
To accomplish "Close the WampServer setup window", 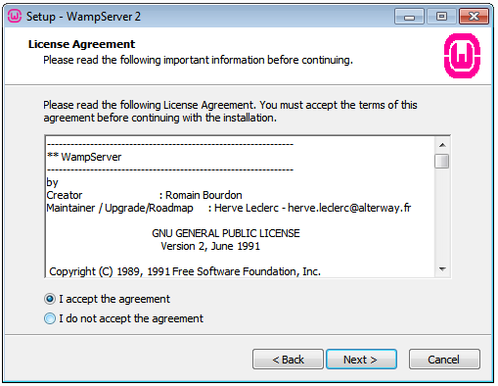I will point(474,17).
